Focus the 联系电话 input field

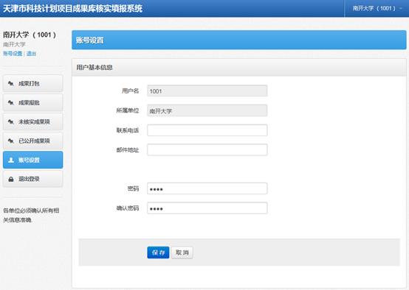pyautogui.click(x=207, y=130)
